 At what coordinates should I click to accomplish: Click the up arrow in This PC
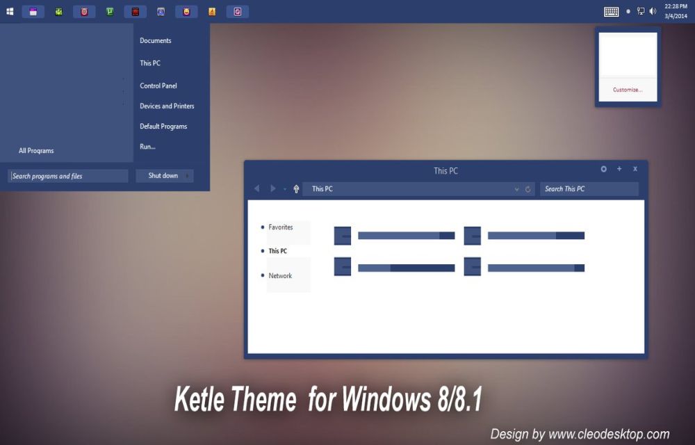296,189
